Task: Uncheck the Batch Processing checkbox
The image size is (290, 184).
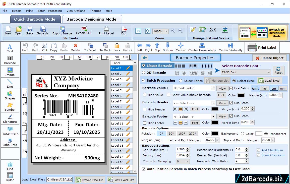Action: [x=144, y=81]
